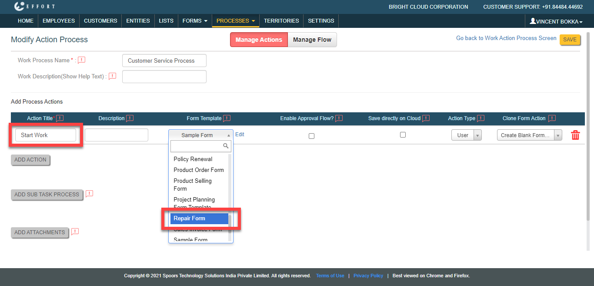
Task: Click help icon beside Add Sub Task Process
Action: click(89, 194)
